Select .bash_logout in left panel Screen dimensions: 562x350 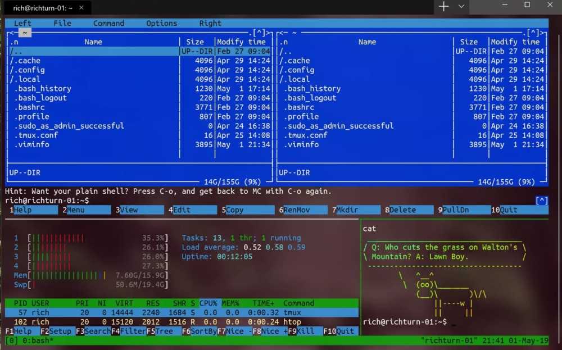pyautogui.click(x=140, y=98)
